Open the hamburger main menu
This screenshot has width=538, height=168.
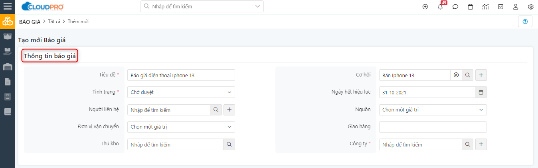coord(7,6)
